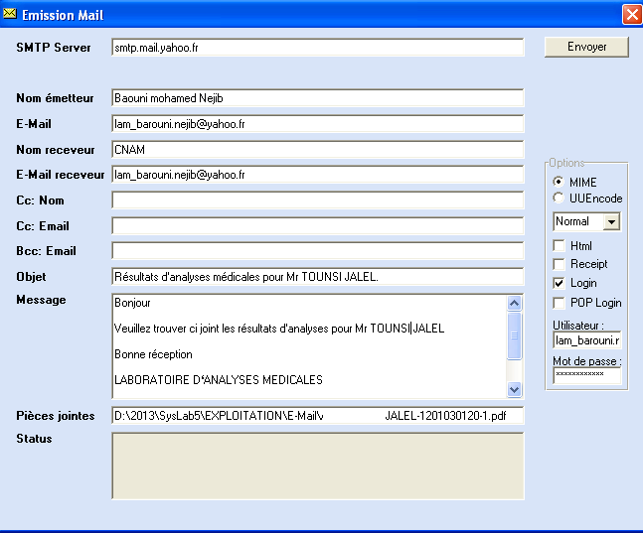This screenshot has width=643, height=533.
Task: Click into the Bcc: Email field
Action: (x=317, y=251)
